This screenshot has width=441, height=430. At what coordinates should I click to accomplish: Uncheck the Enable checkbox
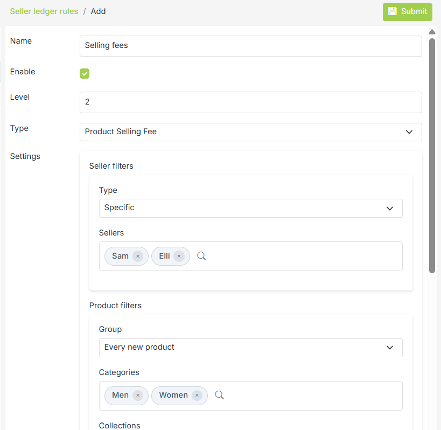click(x=85, y=74)
